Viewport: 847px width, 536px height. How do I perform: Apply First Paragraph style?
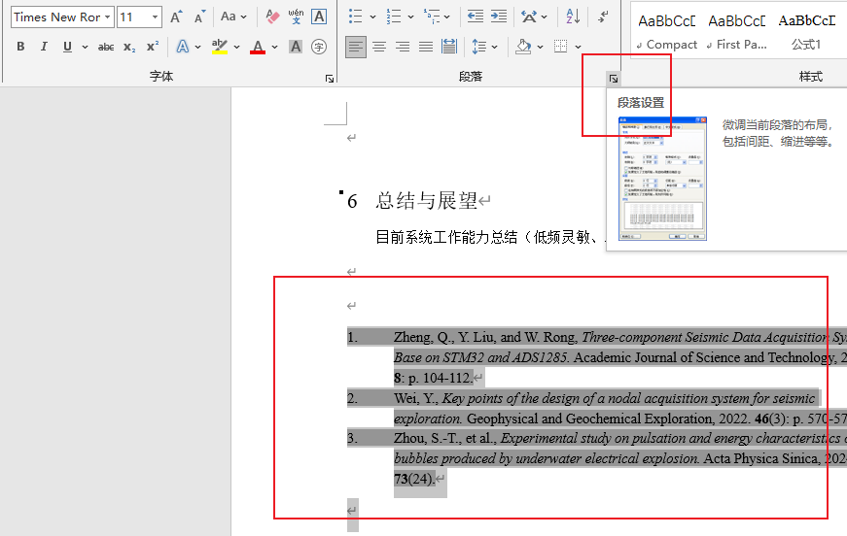point(737,31)
